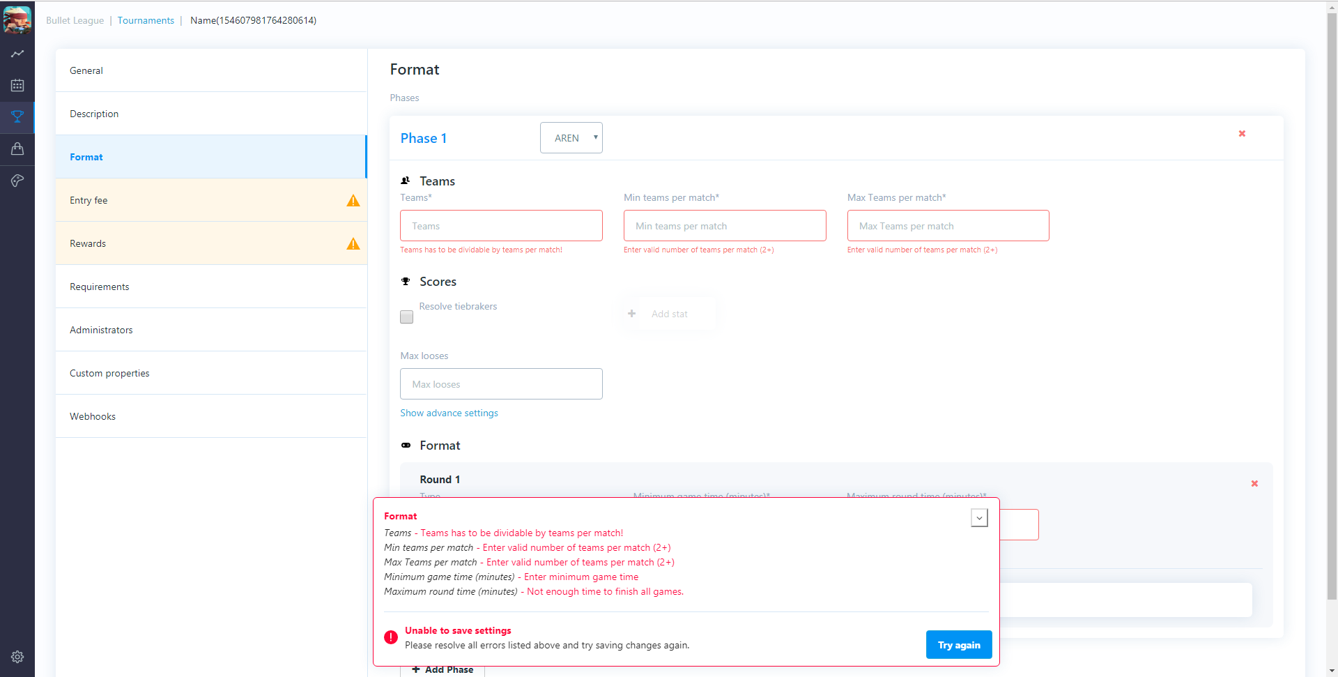
Task: Remove Round 1 with red X
Action: pyautogui.click(x=1254, y=483)
